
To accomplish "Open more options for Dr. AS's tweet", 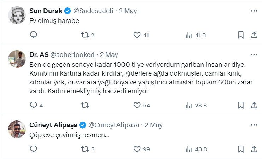I will [254, 55].
